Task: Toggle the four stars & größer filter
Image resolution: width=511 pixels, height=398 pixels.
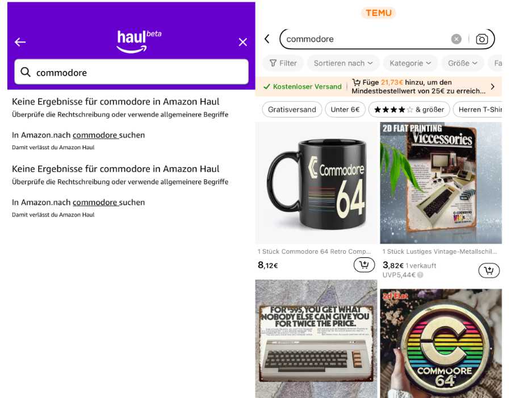Action: coord(409,110)
